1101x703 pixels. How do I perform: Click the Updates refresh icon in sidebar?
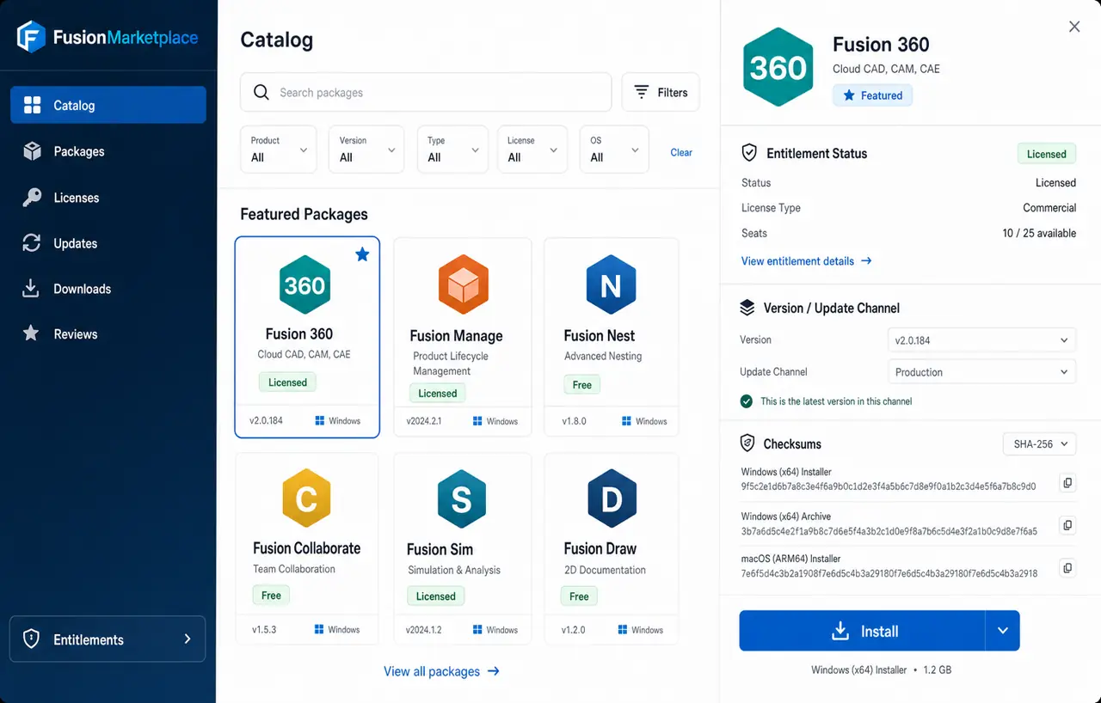[32, 243]
